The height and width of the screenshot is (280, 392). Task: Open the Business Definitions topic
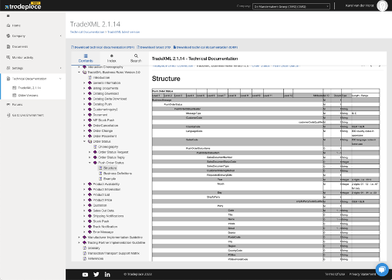coord(117,174)
